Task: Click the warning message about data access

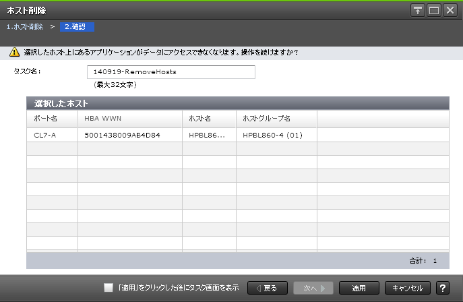Action: pyautogui.click(x=161, y=53)
